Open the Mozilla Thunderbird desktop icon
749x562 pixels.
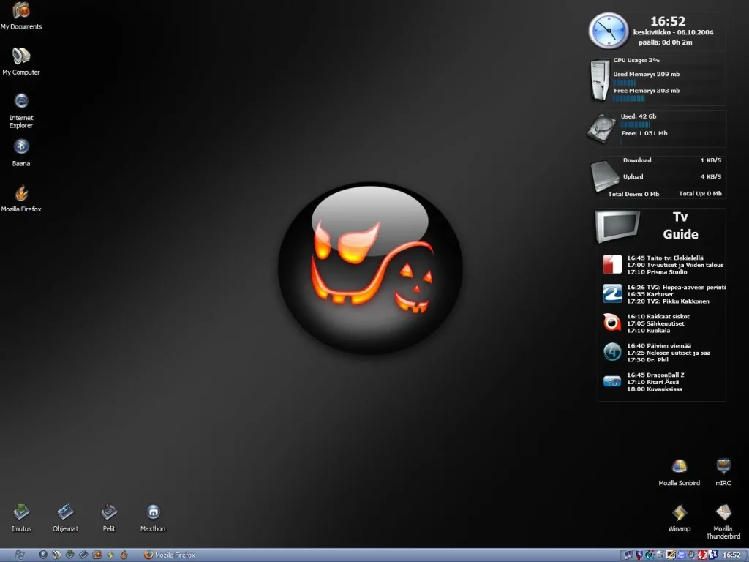click(x=723, y=512)
